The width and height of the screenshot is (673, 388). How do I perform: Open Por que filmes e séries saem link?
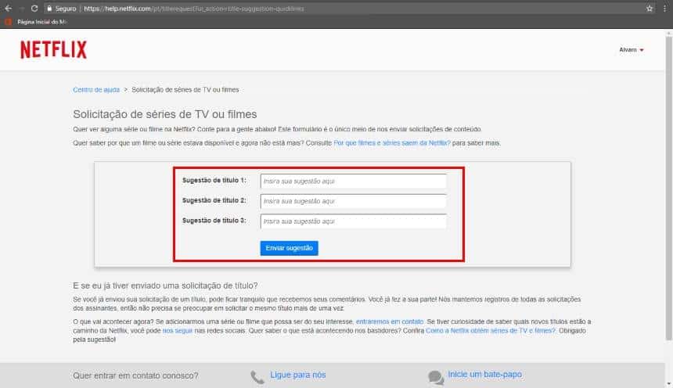coord(392,143)
